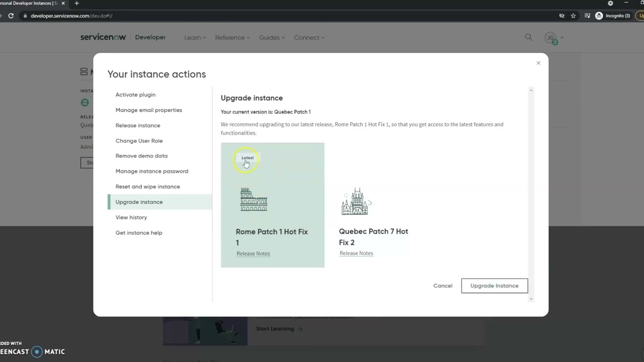Choose Rome Patch 1 Hot Fix 1 title
The image size is (644, 362).
(x=272, y=237)
